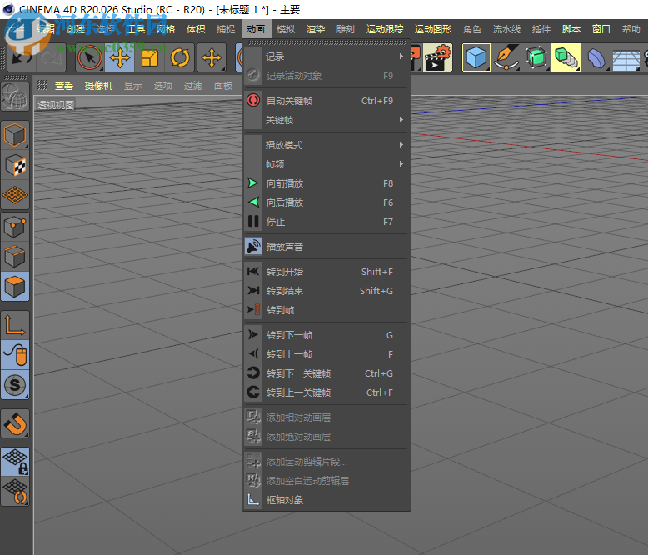Toggle Play Sound (播放声音) option
648x555 pixels.
[x=326, y=247]
